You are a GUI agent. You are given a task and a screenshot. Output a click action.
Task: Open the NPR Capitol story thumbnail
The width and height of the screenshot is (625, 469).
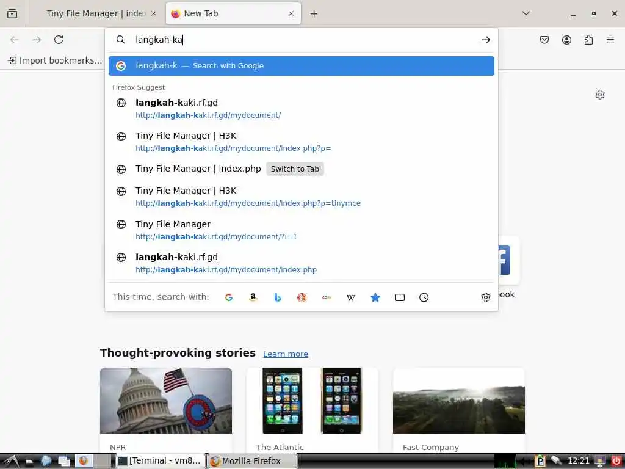click(166, 401)
